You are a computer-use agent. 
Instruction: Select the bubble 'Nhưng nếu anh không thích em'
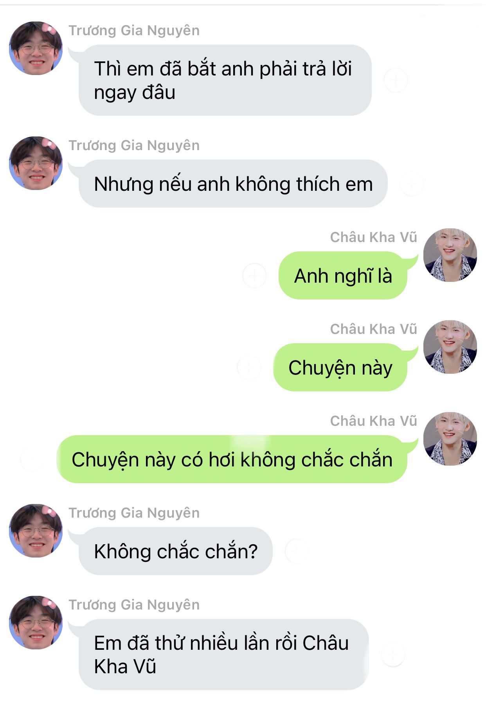point(233,184)
